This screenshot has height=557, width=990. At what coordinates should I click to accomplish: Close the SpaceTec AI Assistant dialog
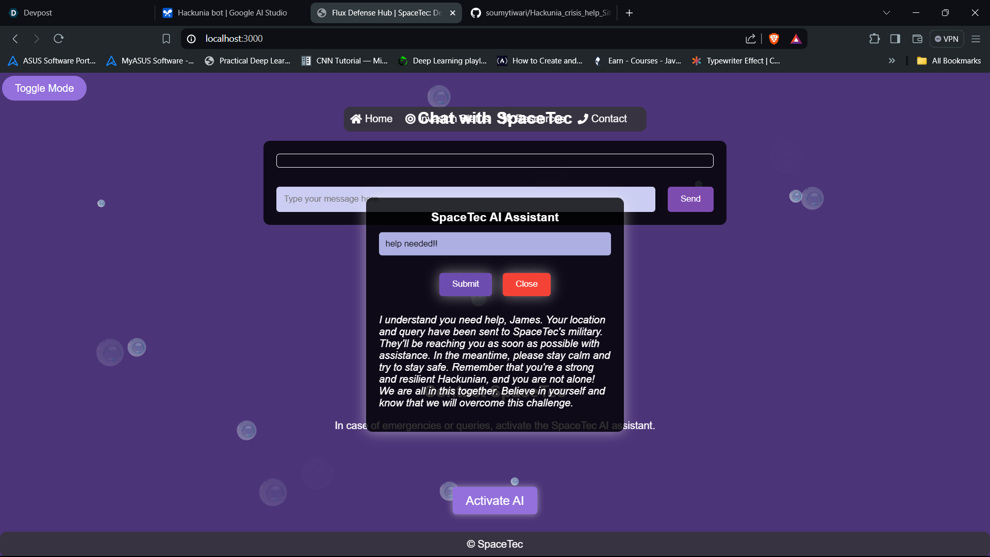pyautogui.click(x=526, y=284)
